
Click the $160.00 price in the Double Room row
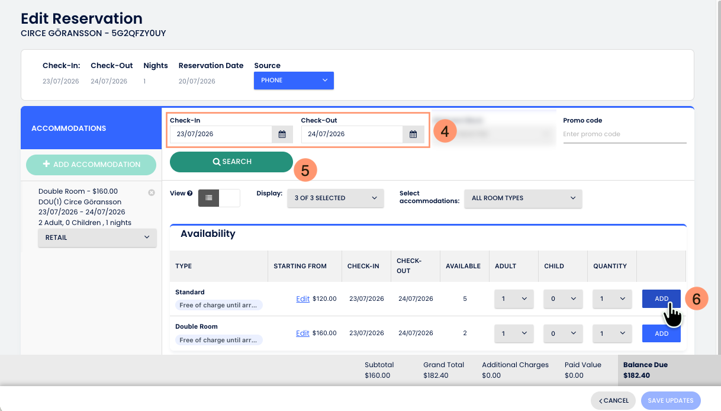pos(324,333)
